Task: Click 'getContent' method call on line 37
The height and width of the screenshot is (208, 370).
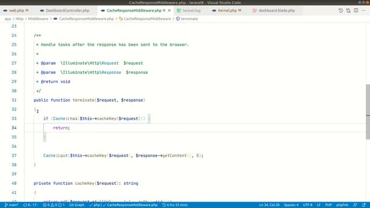Action: click(x=175, y=155)
